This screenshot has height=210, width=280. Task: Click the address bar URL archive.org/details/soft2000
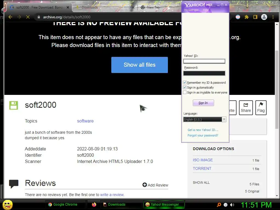[x=67, y=17]
